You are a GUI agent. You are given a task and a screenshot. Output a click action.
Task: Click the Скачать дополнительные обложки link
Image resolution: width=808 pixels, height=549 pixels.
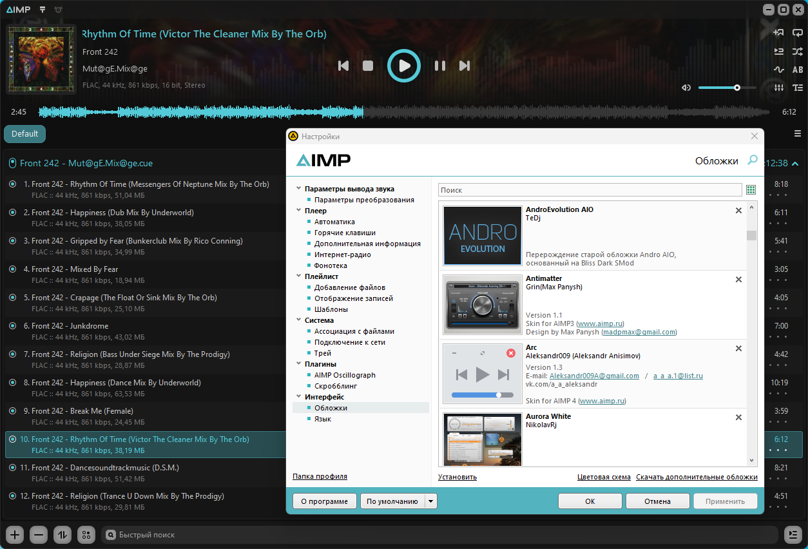click(697, 477)
